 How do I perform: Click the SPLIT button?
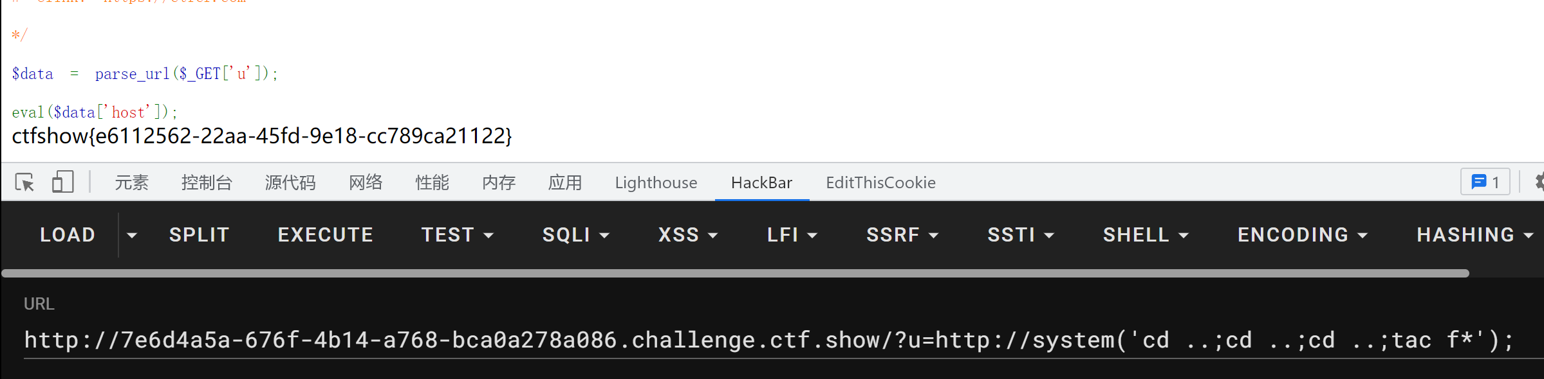click(200, 235)
